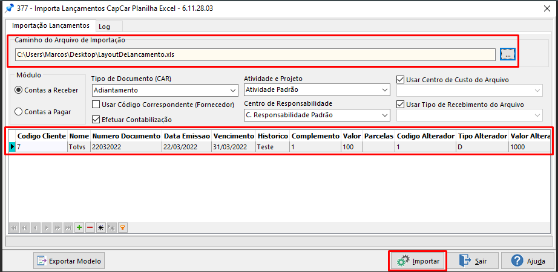The height and width of the screenshot is (272, 558).
Task: Select Valor Alterador cell showing 1000
Action: tap(530, 147)
